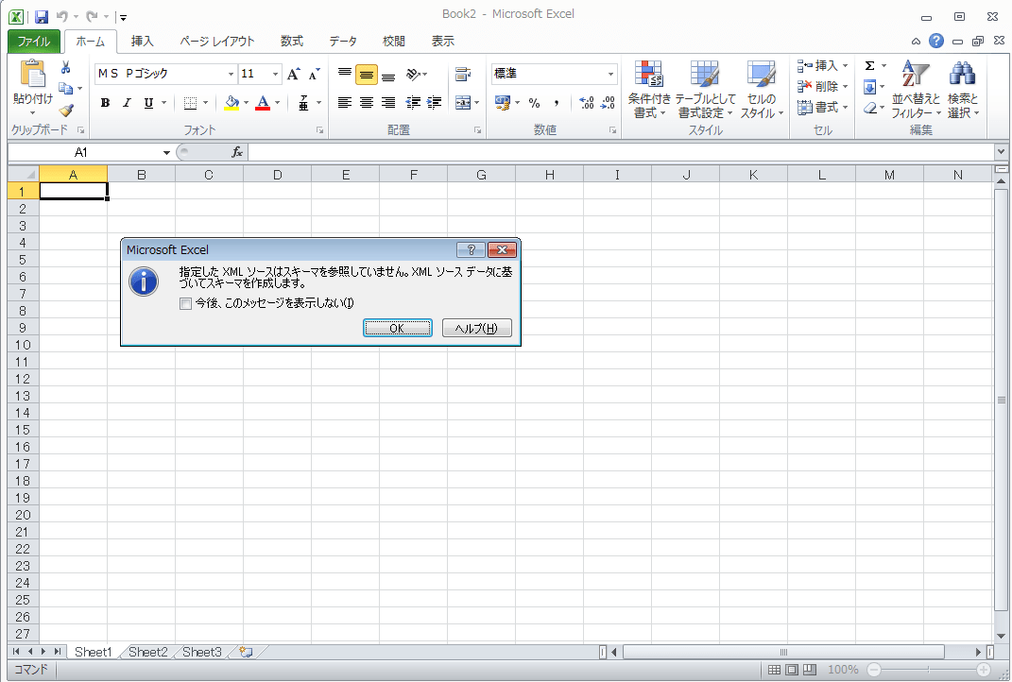Click the cell borders icon
Image resolution: width=1012 pixels, height=682 pixels.
coord(190,103)
